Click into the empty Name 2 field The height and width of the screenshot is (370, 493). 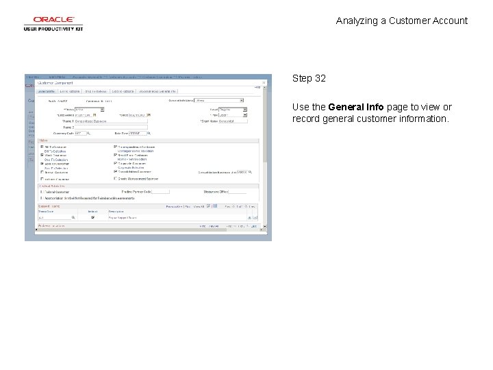point(111,127)
